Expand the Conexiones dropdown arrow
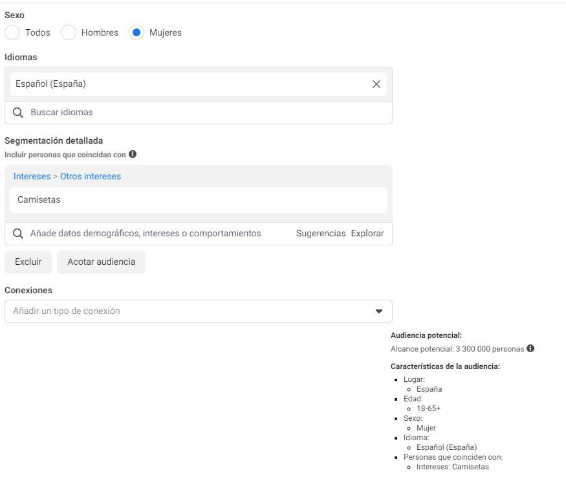The width and height of the screenshot is (566, 481). point(379,311)
